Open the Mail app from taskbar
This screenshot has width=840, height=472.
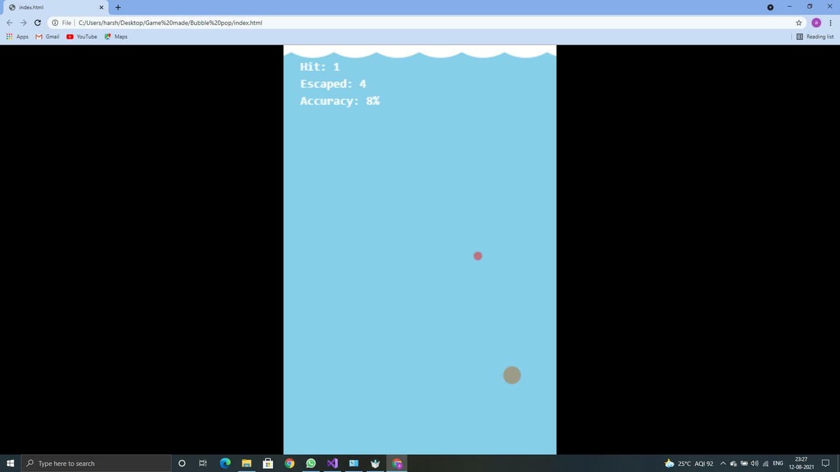[x=354, y=463]
